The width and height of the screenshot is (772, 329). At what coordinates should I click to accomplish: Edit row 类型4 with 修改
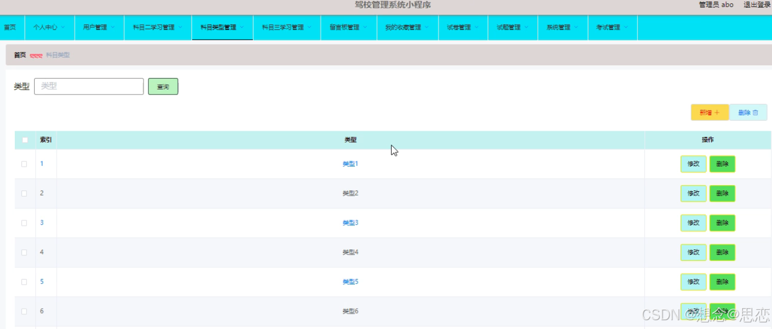[x=693, y=252]
